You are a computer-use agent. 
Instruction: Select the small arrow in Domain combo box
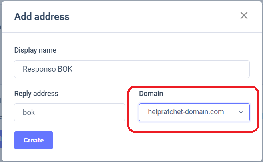(241, 112)
